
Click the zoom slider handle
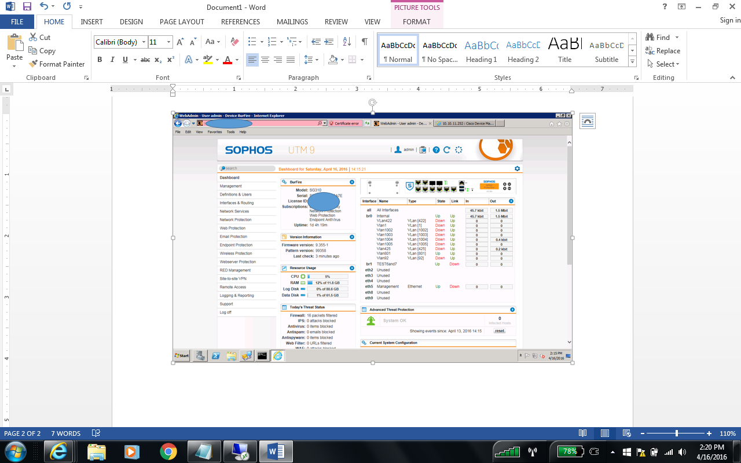(x=677, y=433)
